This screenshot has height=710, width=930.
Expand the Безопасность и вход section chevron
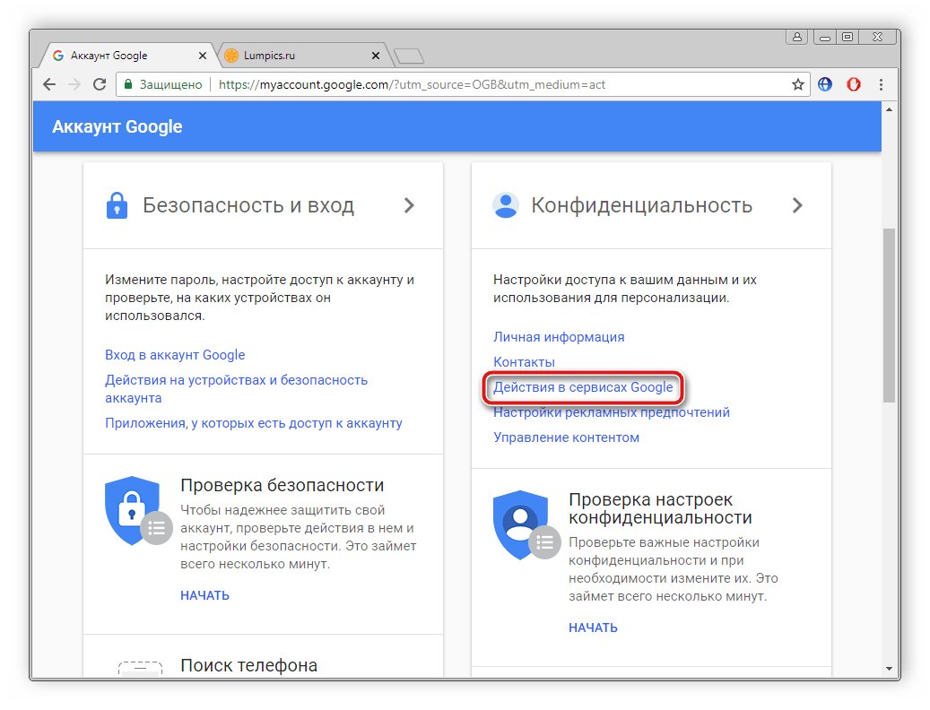[x=409, y=205]
